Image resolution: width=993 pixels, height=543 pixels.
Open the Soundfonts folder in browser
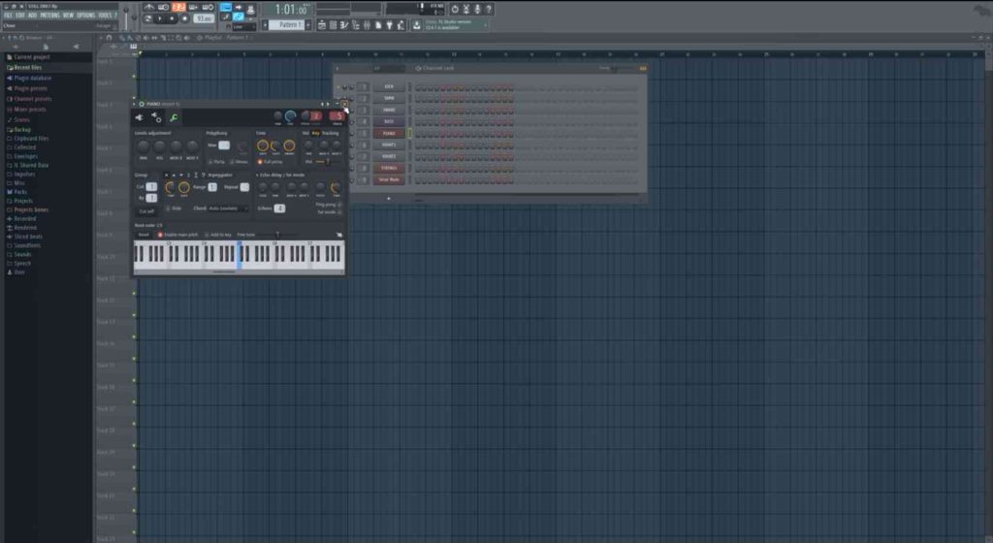coord(26,245)
